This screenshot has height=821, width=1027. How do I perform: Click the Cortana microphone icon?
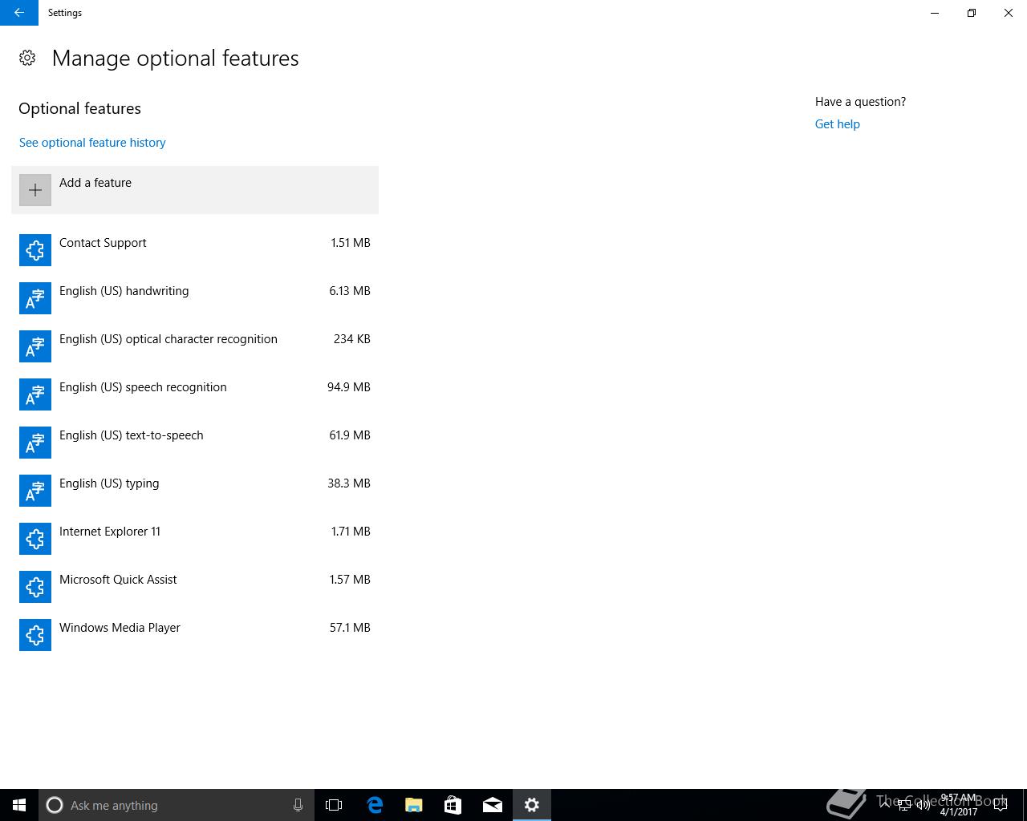coord(298,805)
